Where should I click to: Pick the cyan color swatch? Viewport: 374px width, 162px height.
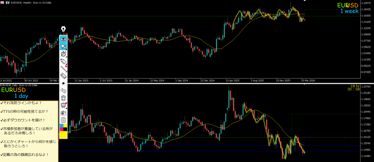tap(61, 126)
